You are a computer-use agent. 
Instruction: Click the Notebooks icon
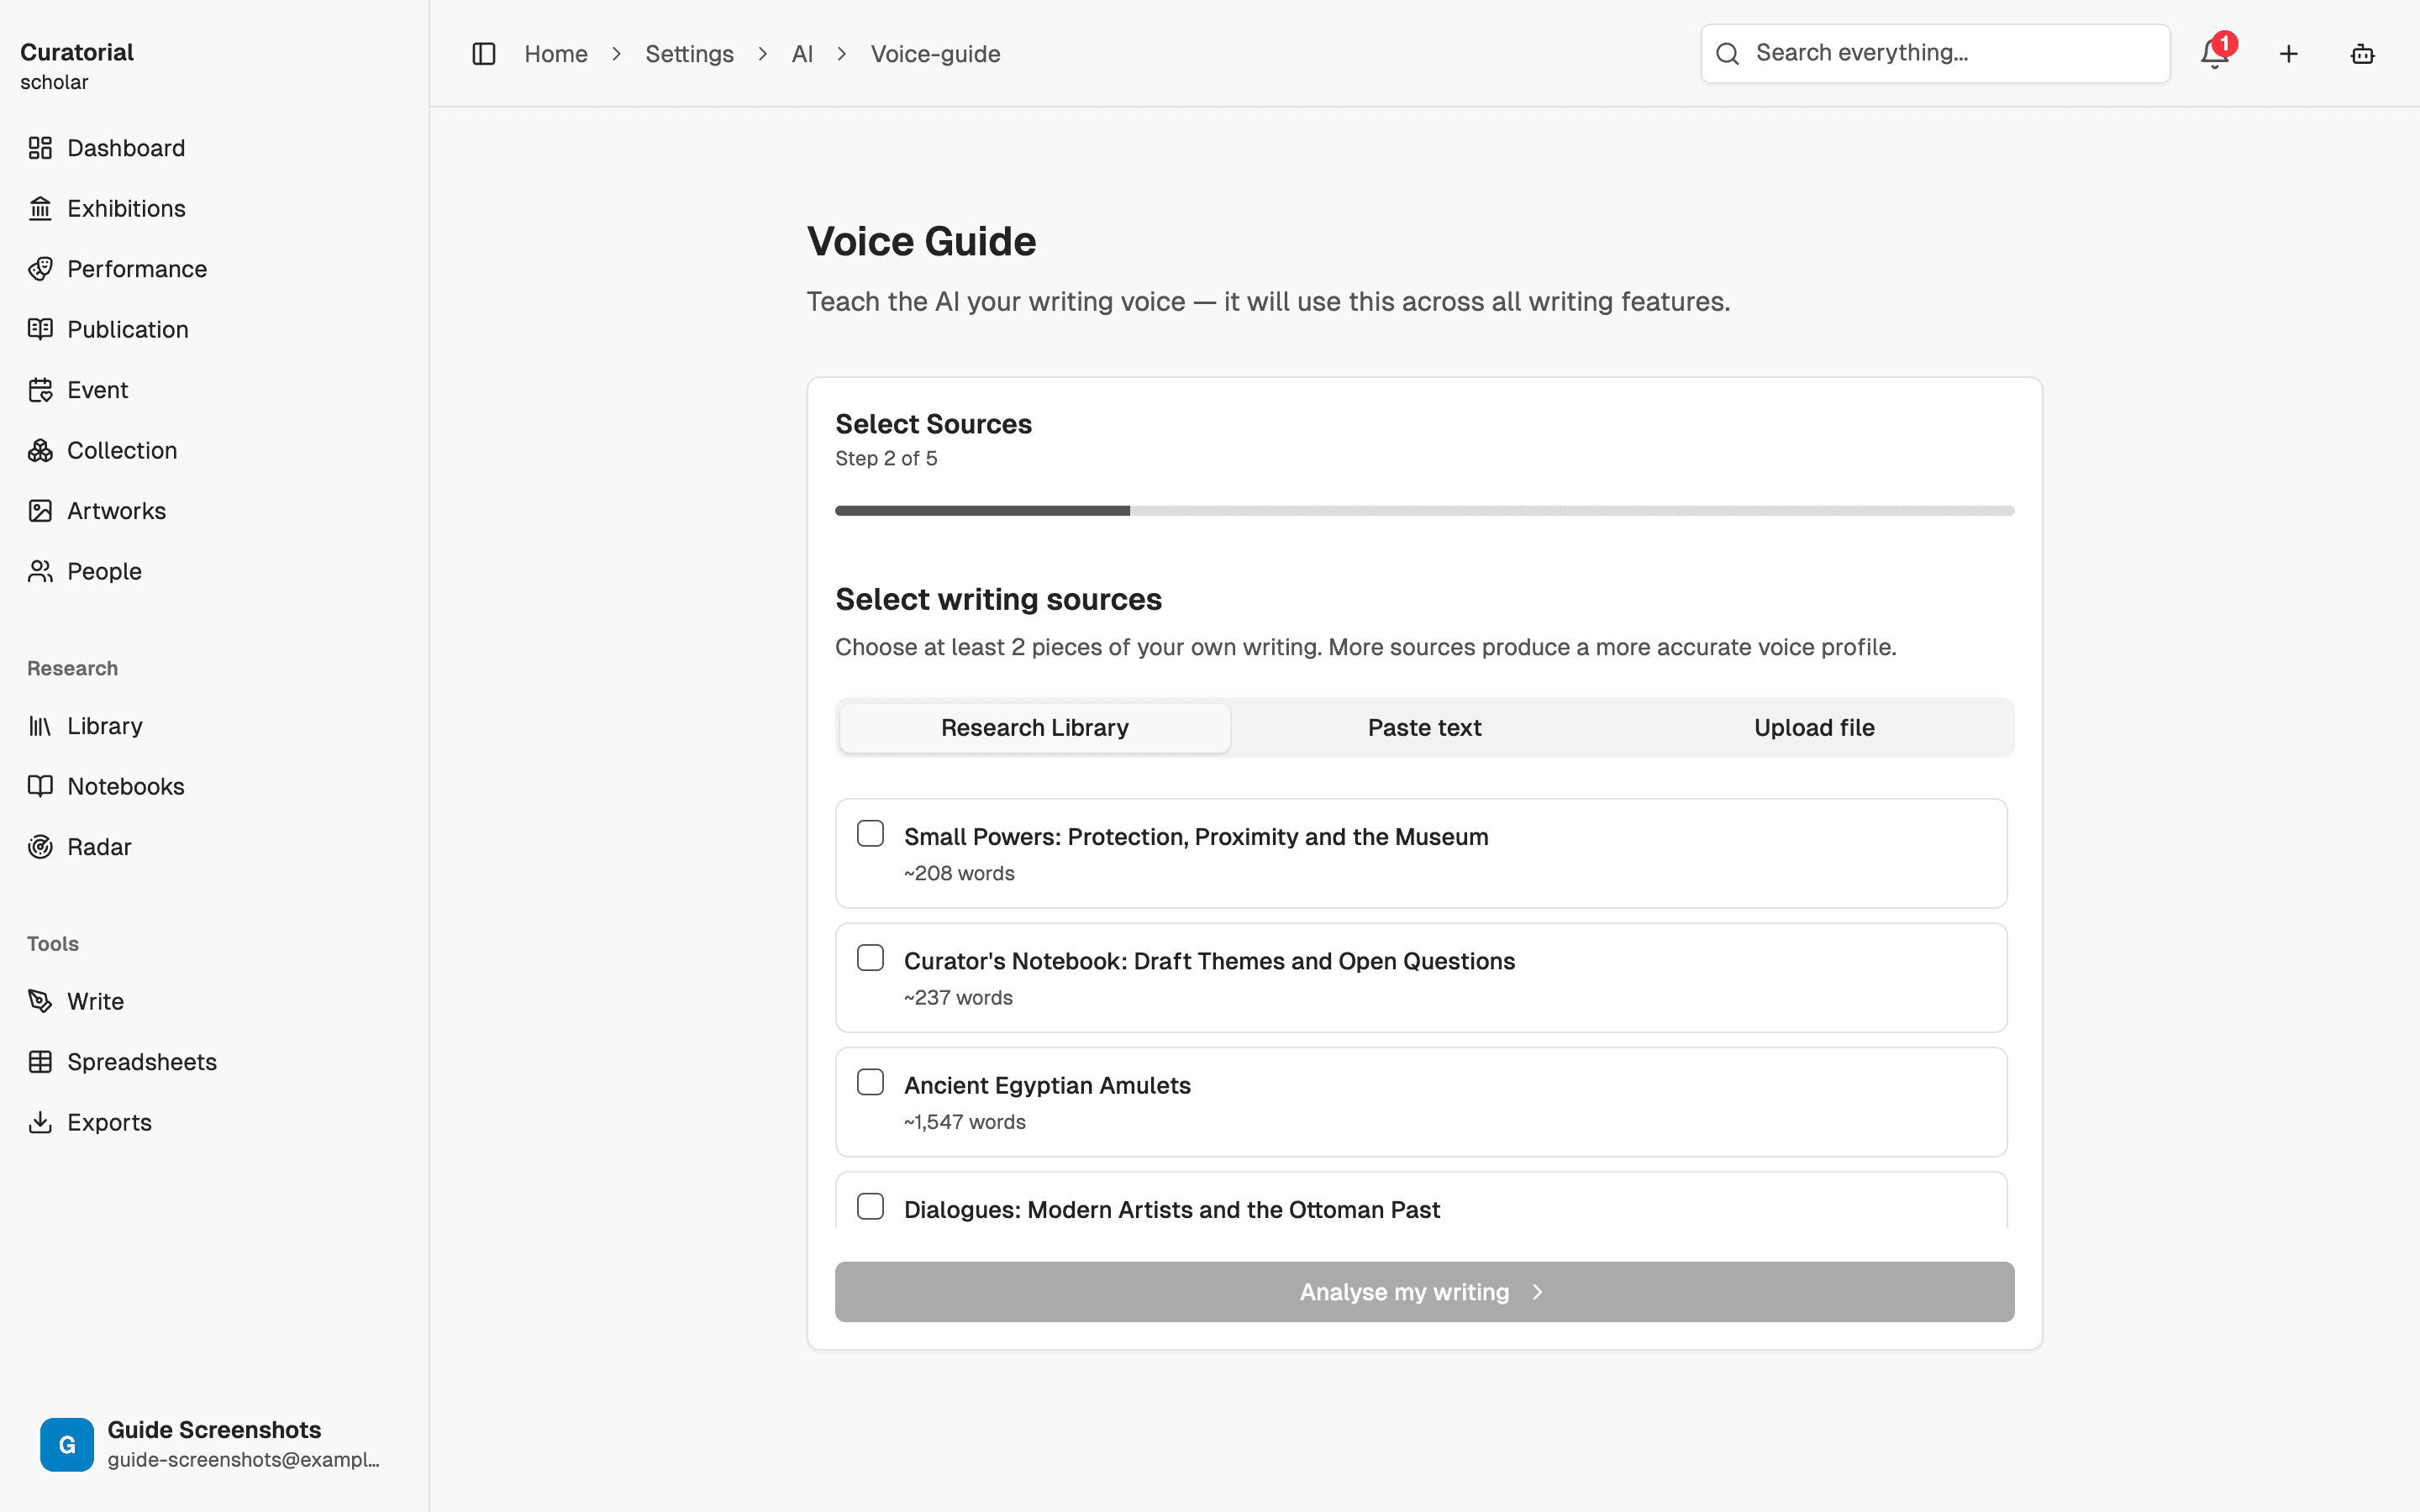click(x=40, y=786)
